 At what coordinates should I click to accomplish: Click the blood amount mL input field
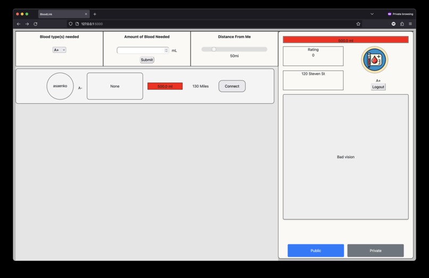click(143, 51)
